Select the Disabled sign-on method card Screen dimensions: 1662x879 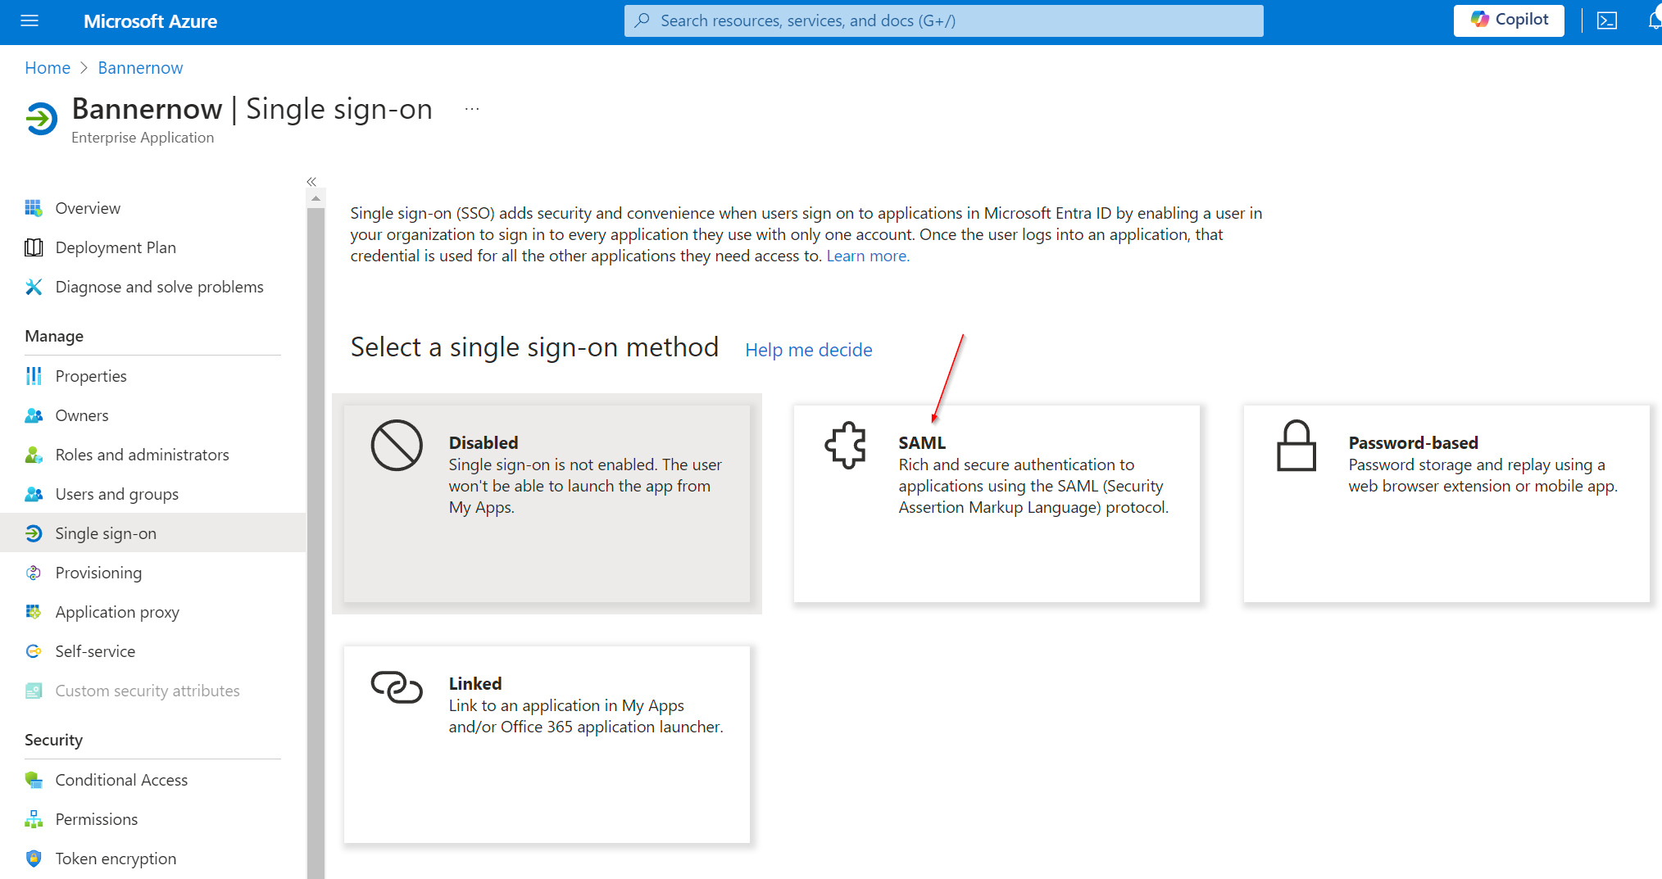(547, 504)
